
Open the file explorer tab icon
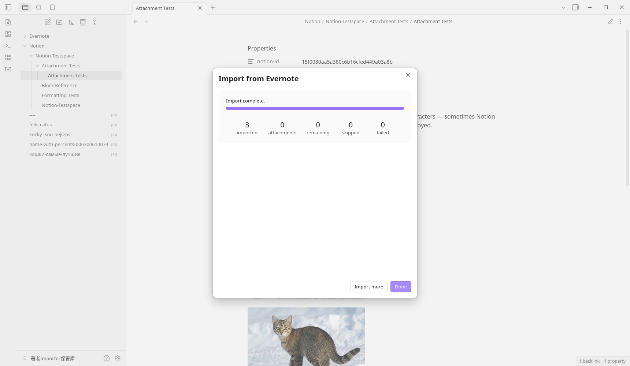(25, 7)
